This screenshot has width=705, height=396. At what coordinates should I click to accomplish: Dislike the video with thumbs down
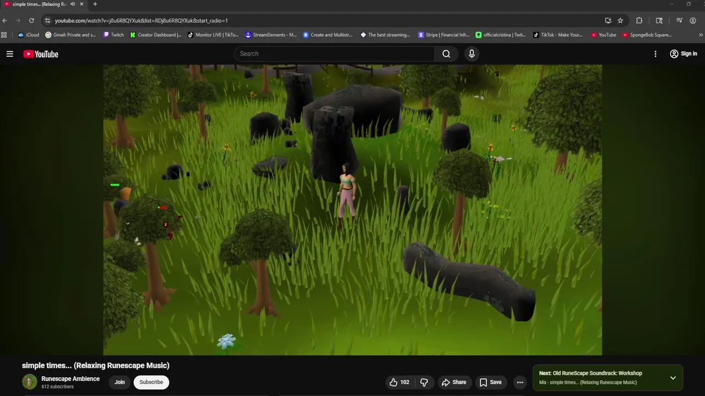pyautogui.click(x=424, y=382)
